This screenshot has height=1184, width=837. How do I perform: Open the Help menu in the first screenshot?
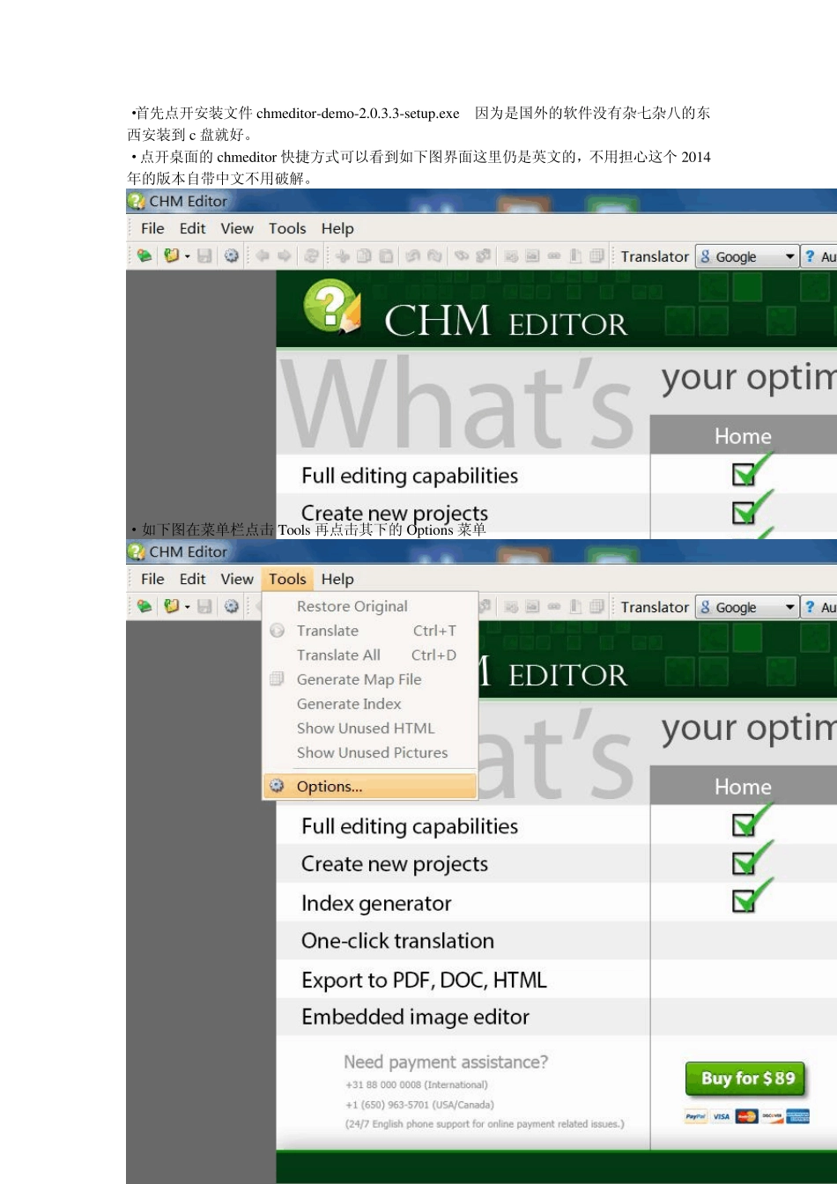point(337,228)
